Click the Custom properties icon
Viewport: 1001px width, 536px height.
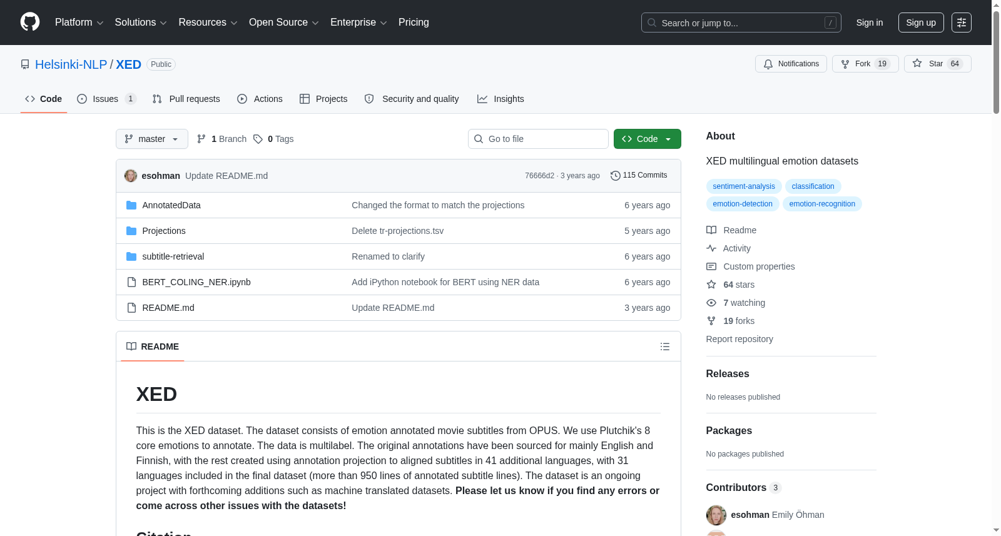click(x=711, y=266)
